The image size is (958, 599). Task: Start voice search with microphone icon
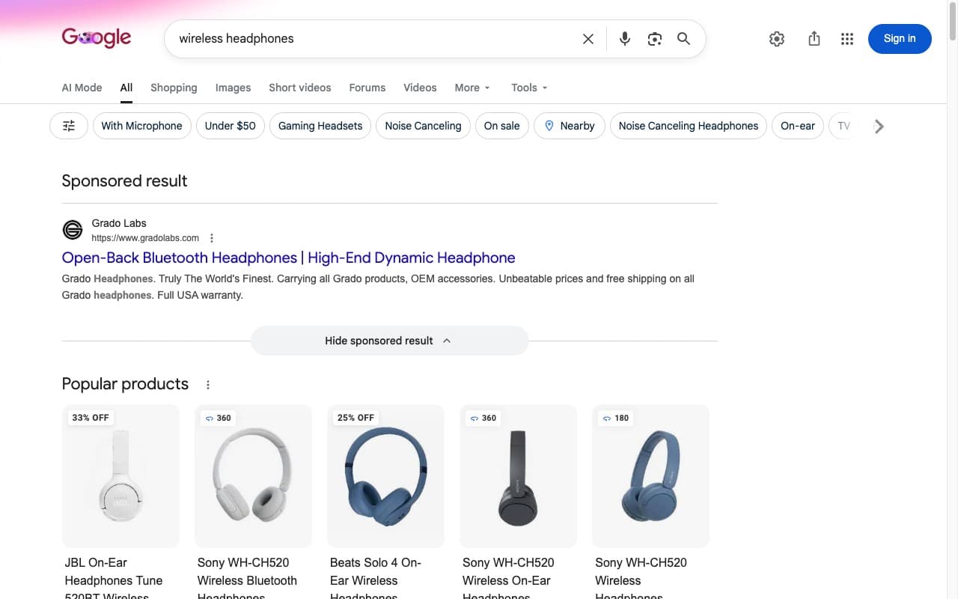(625, 39)
